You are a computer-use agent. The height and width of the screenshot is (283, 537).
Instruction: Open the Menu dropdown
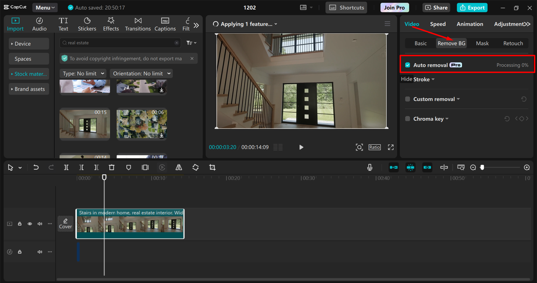pos(45,8)
